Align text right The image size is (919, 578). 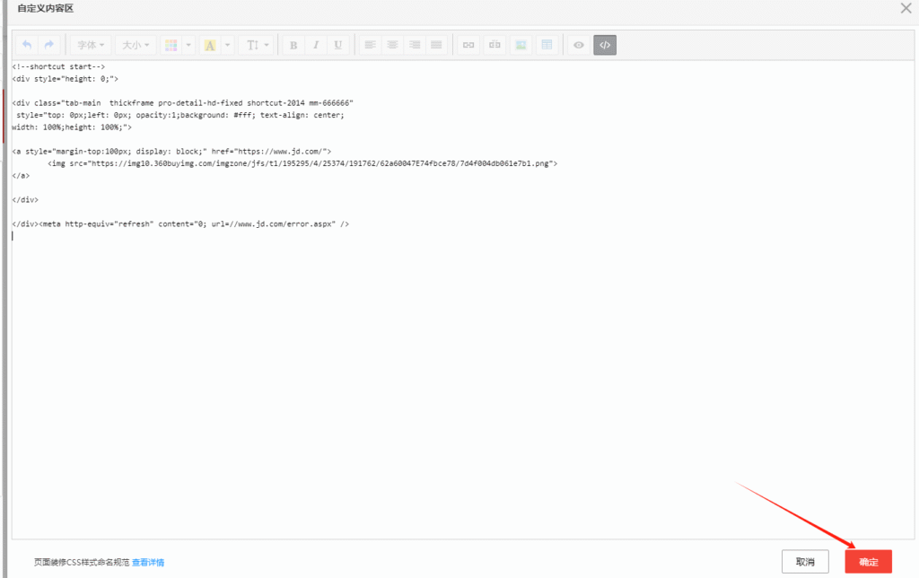415,45
